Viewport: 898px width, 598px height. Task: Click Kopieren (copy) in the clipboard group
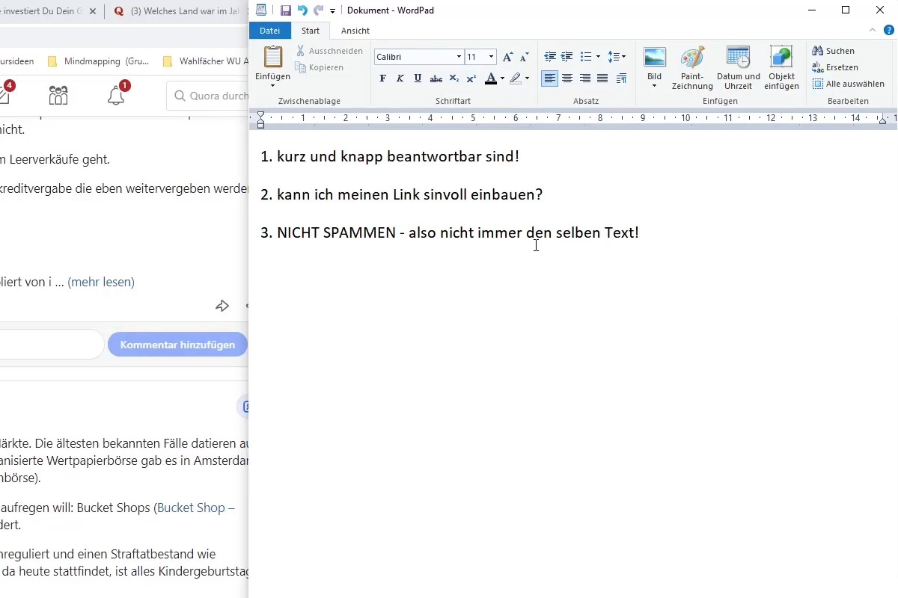click(x=320, y=67)
